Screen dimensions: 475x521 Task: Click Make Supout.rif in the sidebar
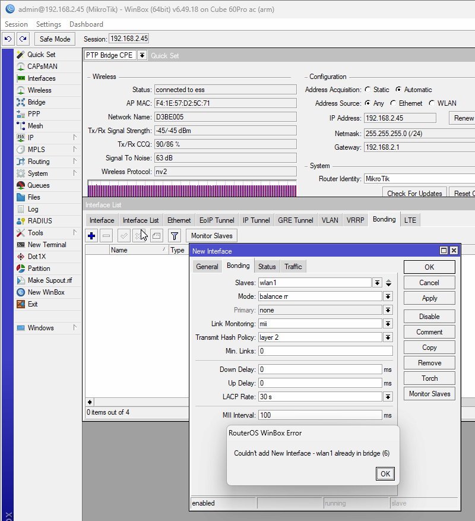coord(50,280)
